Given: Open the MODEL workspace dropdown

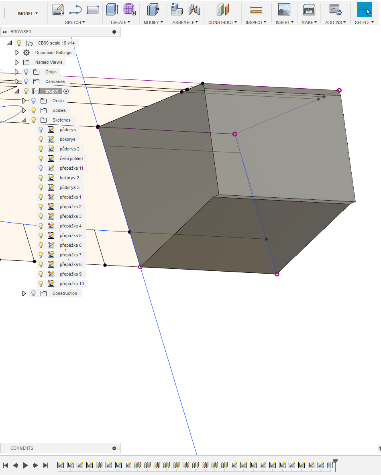Looking at the screenshot, I should [x=28, y=14].
